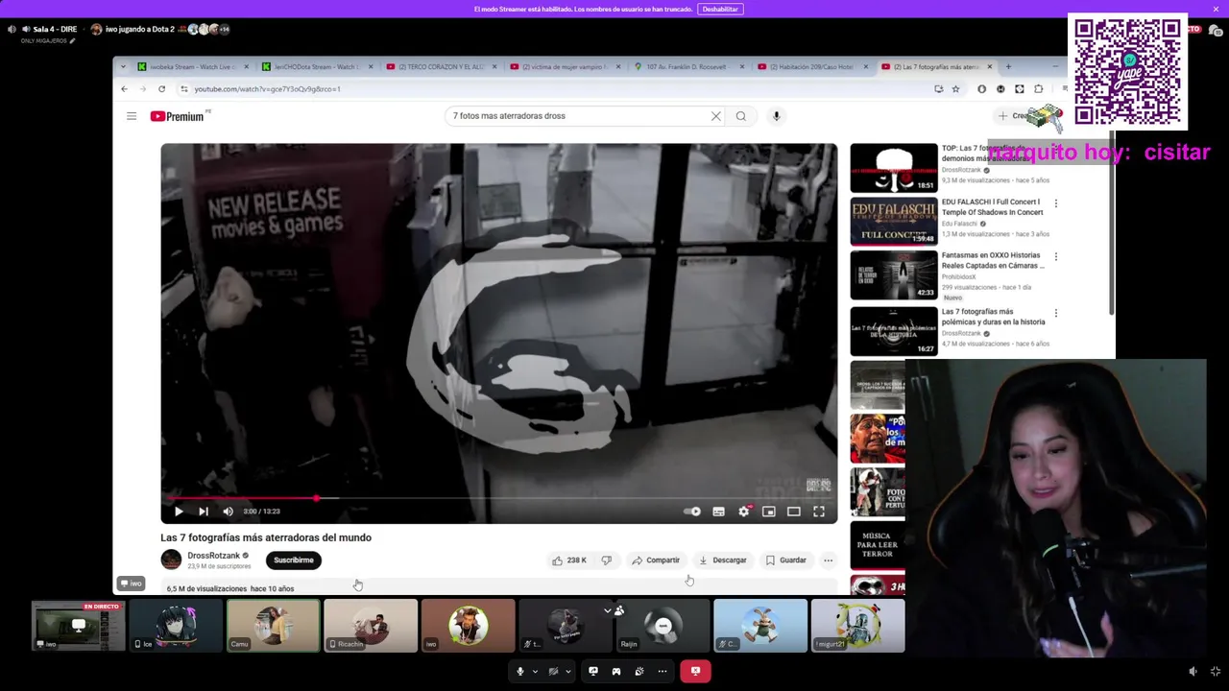Collapse participants row with chevron
This screenshot has width=1229, height=691.
point(607,610)
